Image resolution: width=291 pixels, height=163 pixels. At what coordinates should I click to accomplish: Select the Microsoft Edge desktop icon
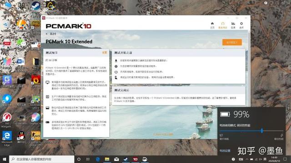pos(7,139)
